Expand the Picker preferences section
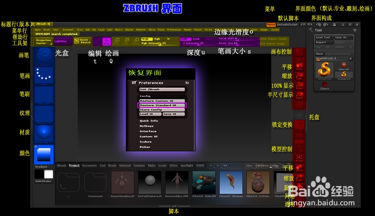This screenshot has height=216, width=375. pos(145,147)
